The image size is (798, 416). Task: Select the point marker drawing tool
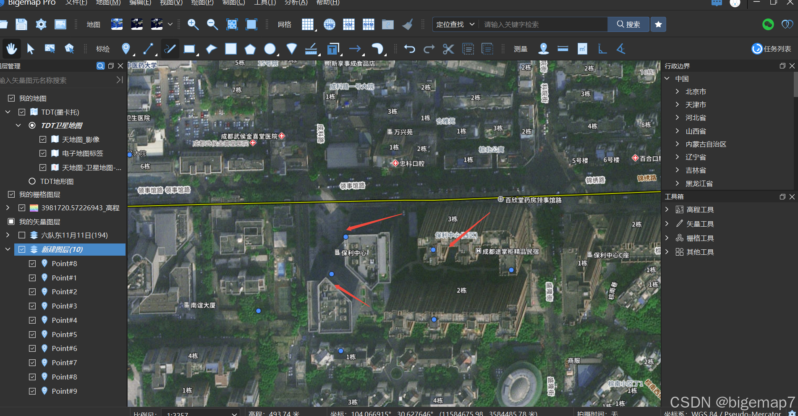[x=126, y=49]
